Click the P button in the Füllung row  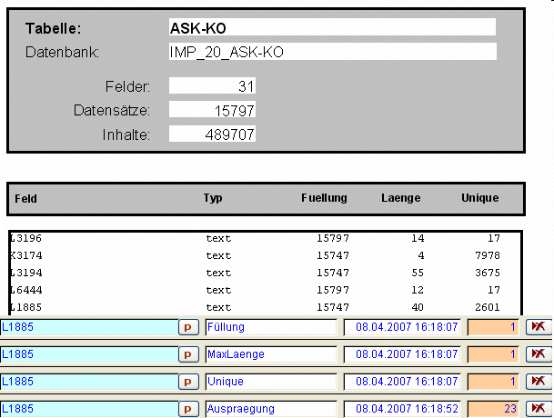189,326
